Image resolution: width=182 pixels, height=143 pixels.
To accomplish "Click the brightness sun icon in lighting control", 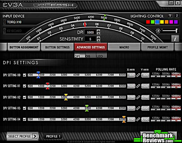I will [158, 31].
